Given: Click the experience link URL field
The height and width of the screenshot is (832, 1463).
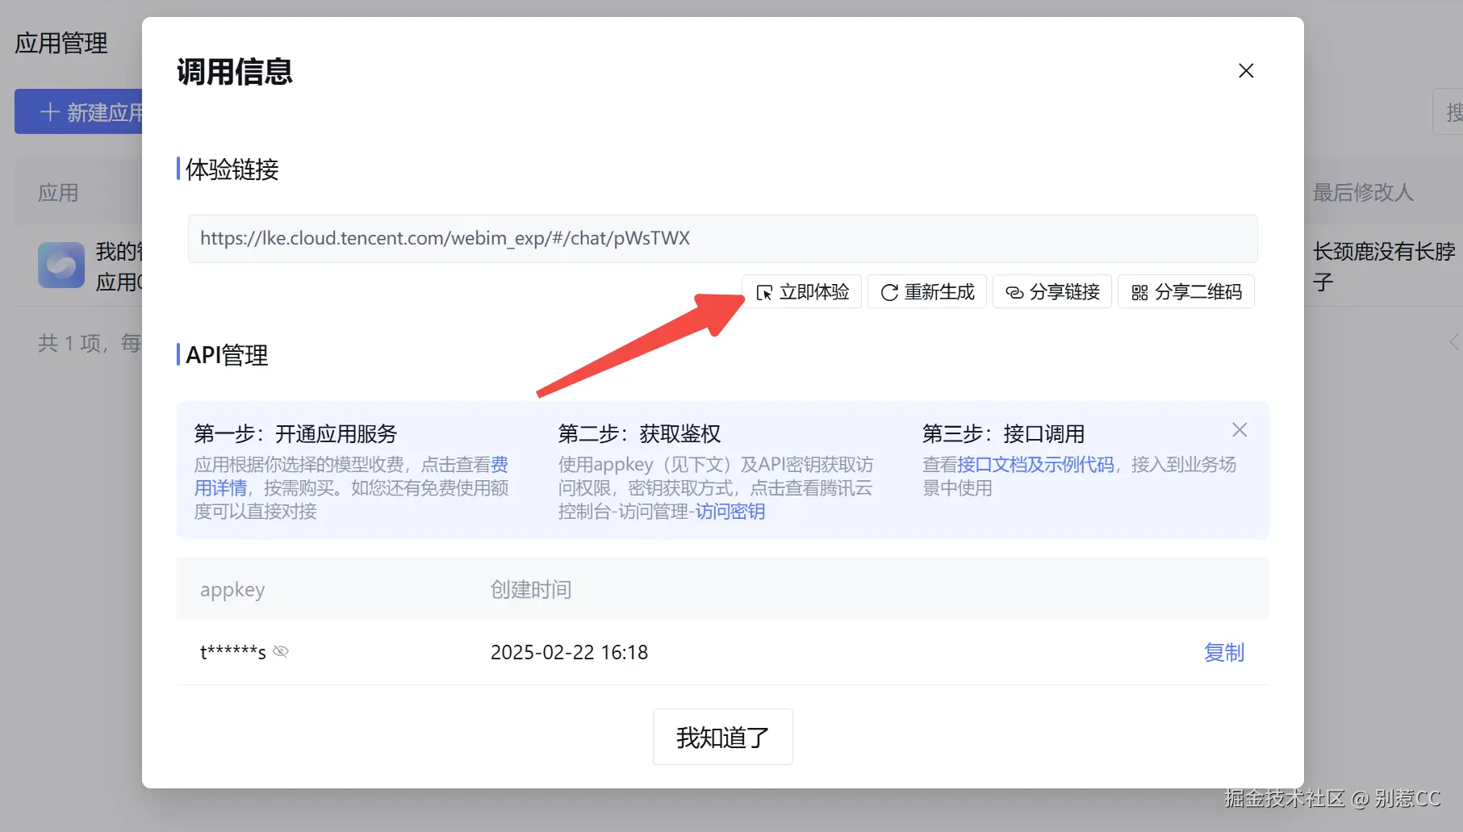Looking at the screenshot, I should 722,239.
